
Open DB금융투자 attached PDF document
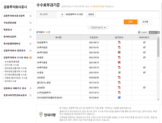(119, 43)
